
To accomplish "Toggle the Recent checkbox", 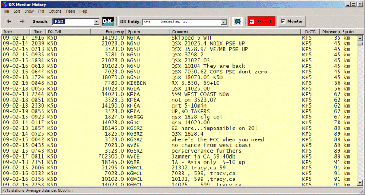I will (x=252, y=21).
